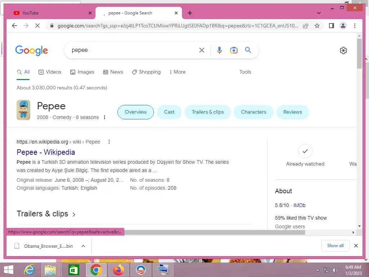Select the All results tab
Viewport: 369px width, 277px height.
(x=23, y=72)
